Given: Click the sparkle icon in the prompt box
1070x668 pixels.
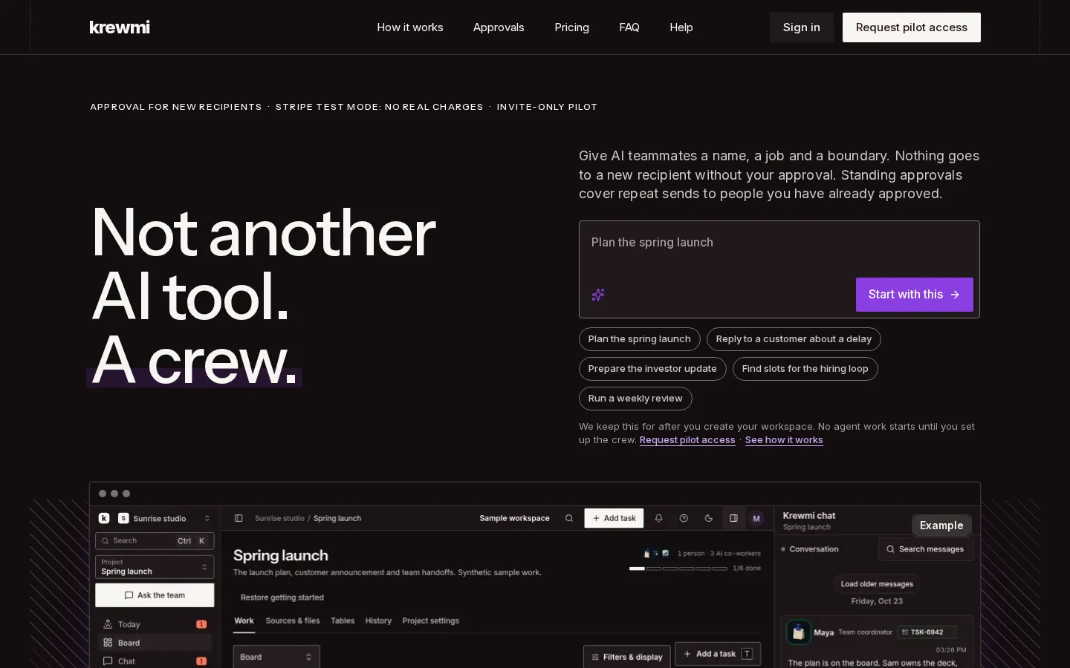Looking at the screenshot, I should [x=598, y=295].
